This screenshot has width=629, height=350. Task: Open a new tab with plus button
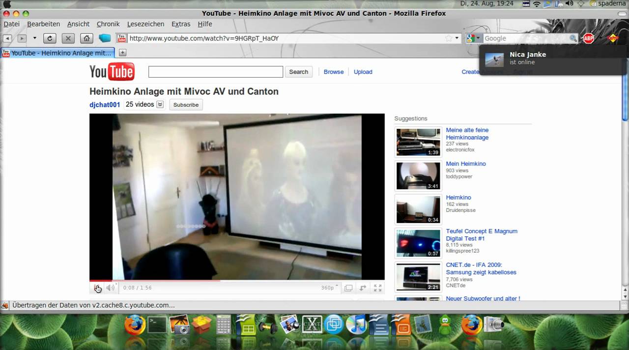122,53
